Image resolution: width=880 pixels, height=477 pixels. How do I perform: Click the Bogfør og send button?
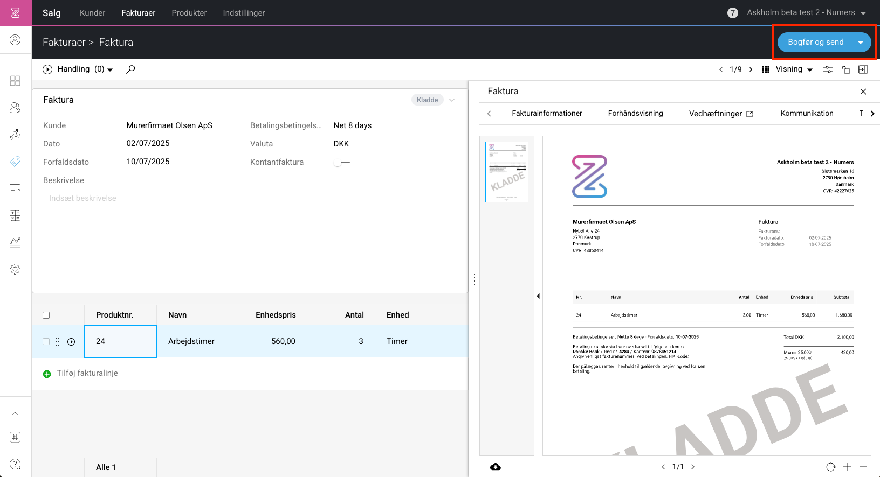815,42
